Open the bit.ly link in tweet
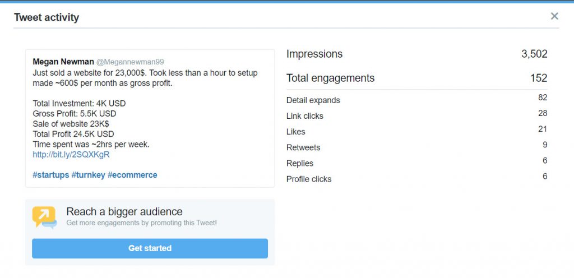Image resolution: width=574 pixels, height=278 pixels. (71, 154)
